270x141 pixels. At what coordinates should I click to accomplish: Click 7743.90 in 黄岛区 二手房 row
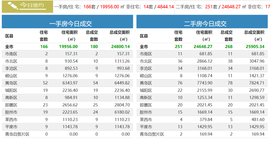205,83
